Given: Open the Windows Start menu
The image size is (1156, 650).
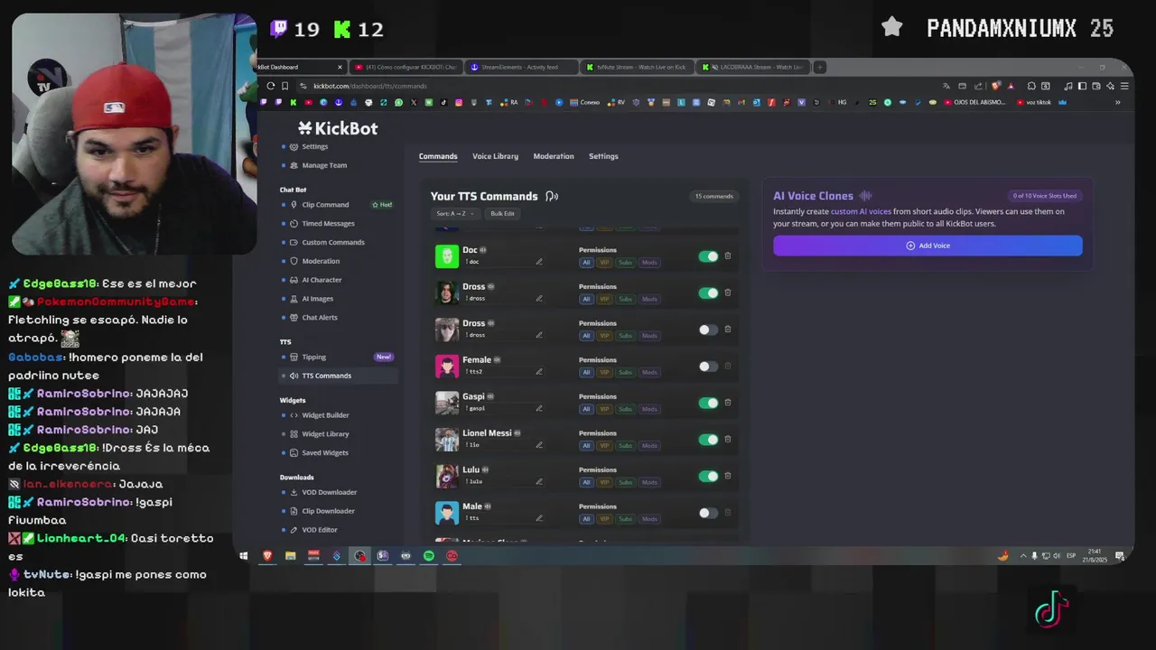Looking at the screenshot, I should tap(244, 556).
